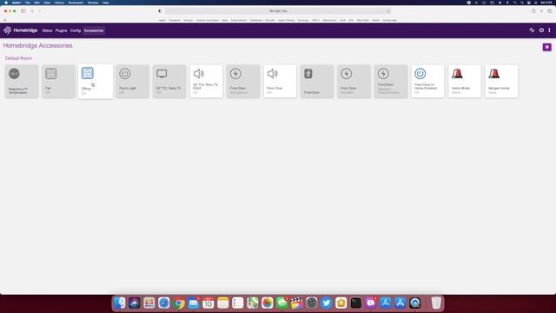Open the three-dot menu in Homebridge navbar
The image size is (556, 313).
[x=549, y=30]
